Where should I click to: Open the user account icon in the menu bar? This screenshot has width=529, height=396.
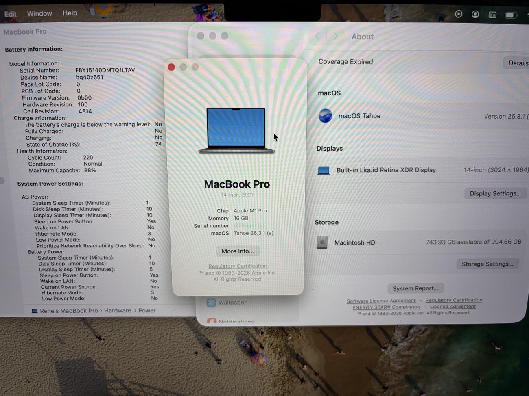point(475,15)
